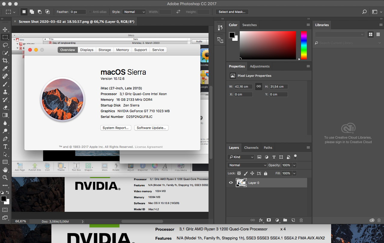Switch to the Swatches tab

pyautogui.click(x=249, y=25)
